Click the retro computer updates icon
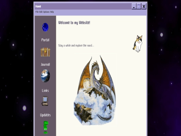This screenshot has width=181, height=136. tap(45, 101)
